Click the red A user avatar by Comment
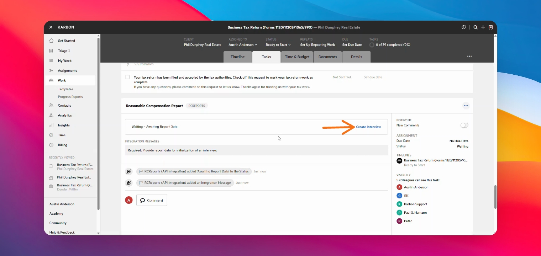Image resolution: width=541 pixels, height=256 pixels. click(x=129, y=200)
